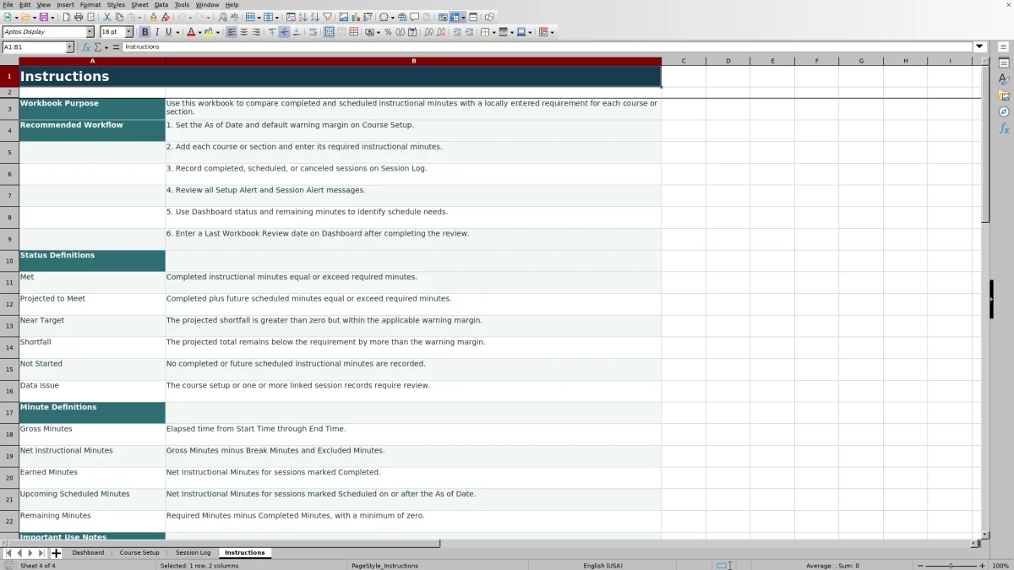Screen dimensions: 1014x570
Task: Open the Sheet menu
Action: coord(139,5)
